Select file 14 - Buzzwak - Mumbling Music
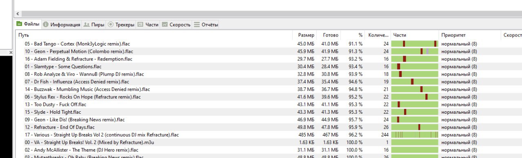This screenshot has height=158, width=522. [87, 89]
